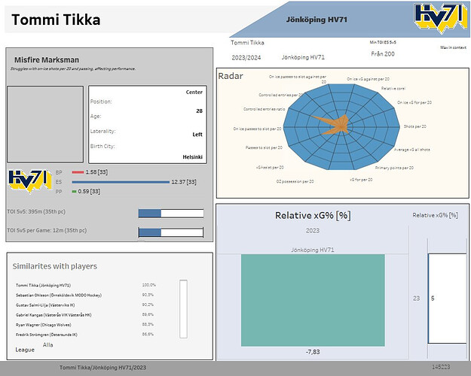Click the TOI 5v5 per Game percentile bar

[171, 232]
